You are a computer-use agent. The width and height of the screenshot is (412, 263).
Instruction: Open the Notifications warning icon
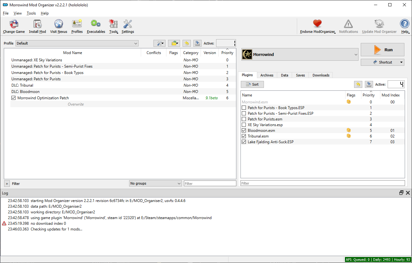(348, 24)
